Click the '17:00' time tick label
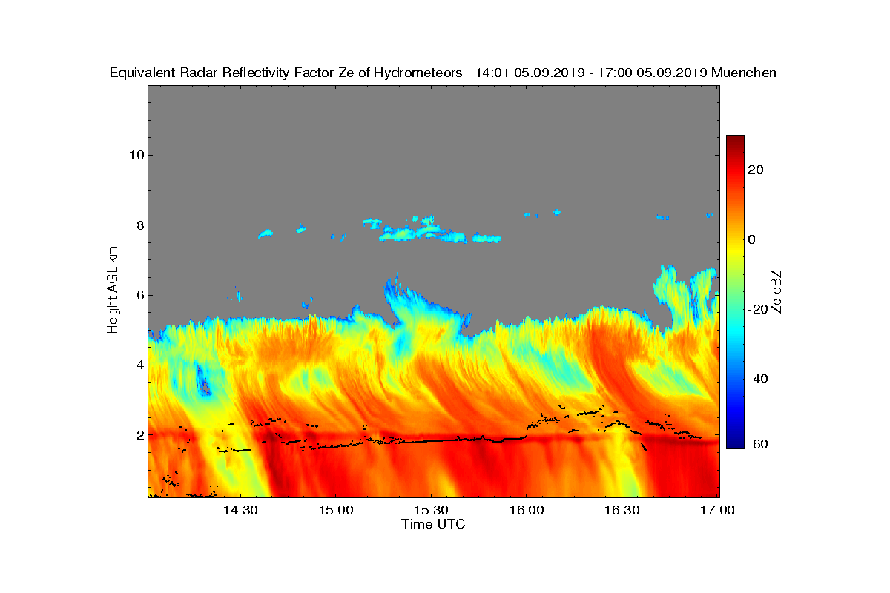Screen dimensions: 890x593 pyautogui.click(x=717, y=511)
